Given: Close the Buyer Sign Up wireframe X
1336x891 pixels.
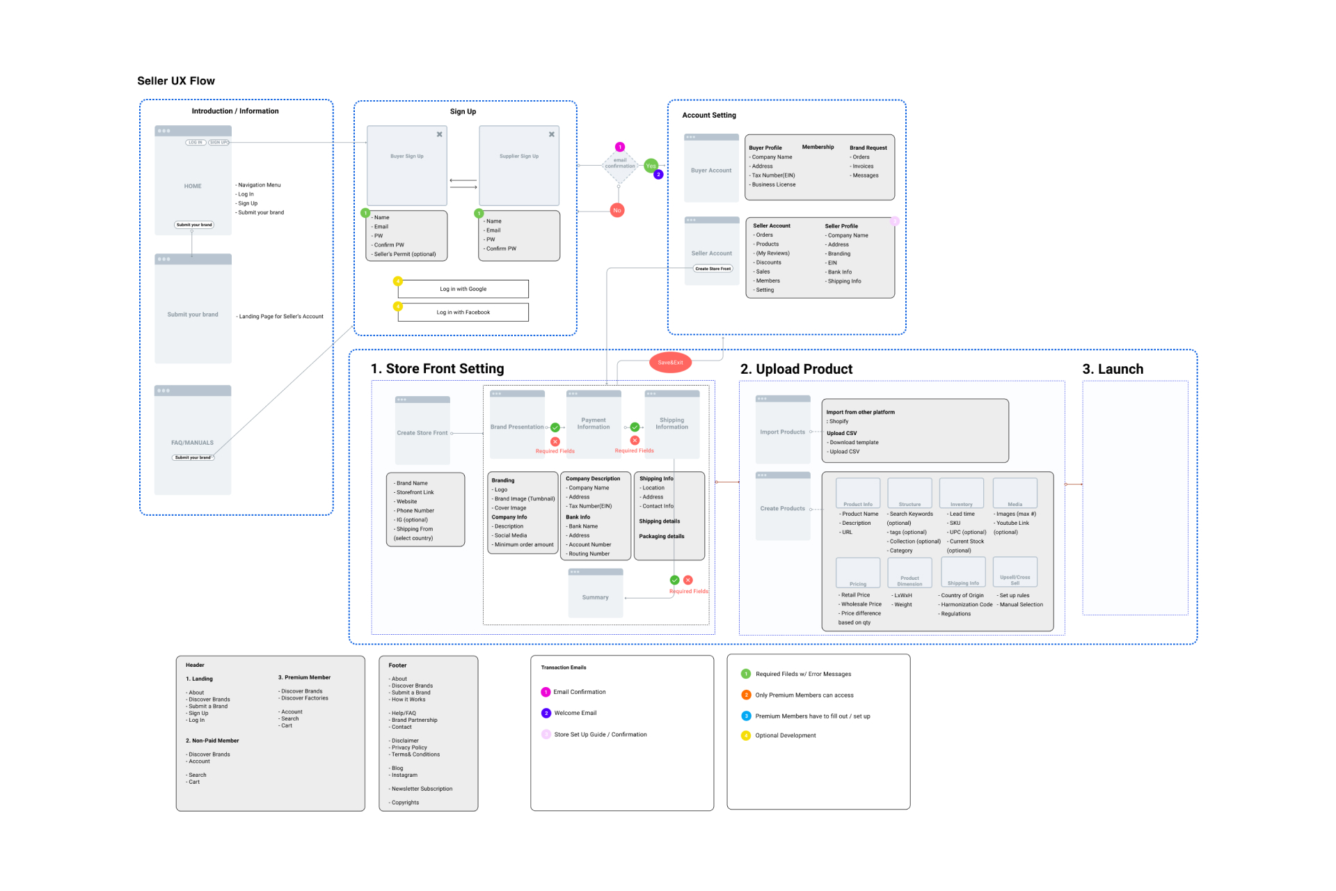Looking at the screenshot, I should tap(439, 134).
